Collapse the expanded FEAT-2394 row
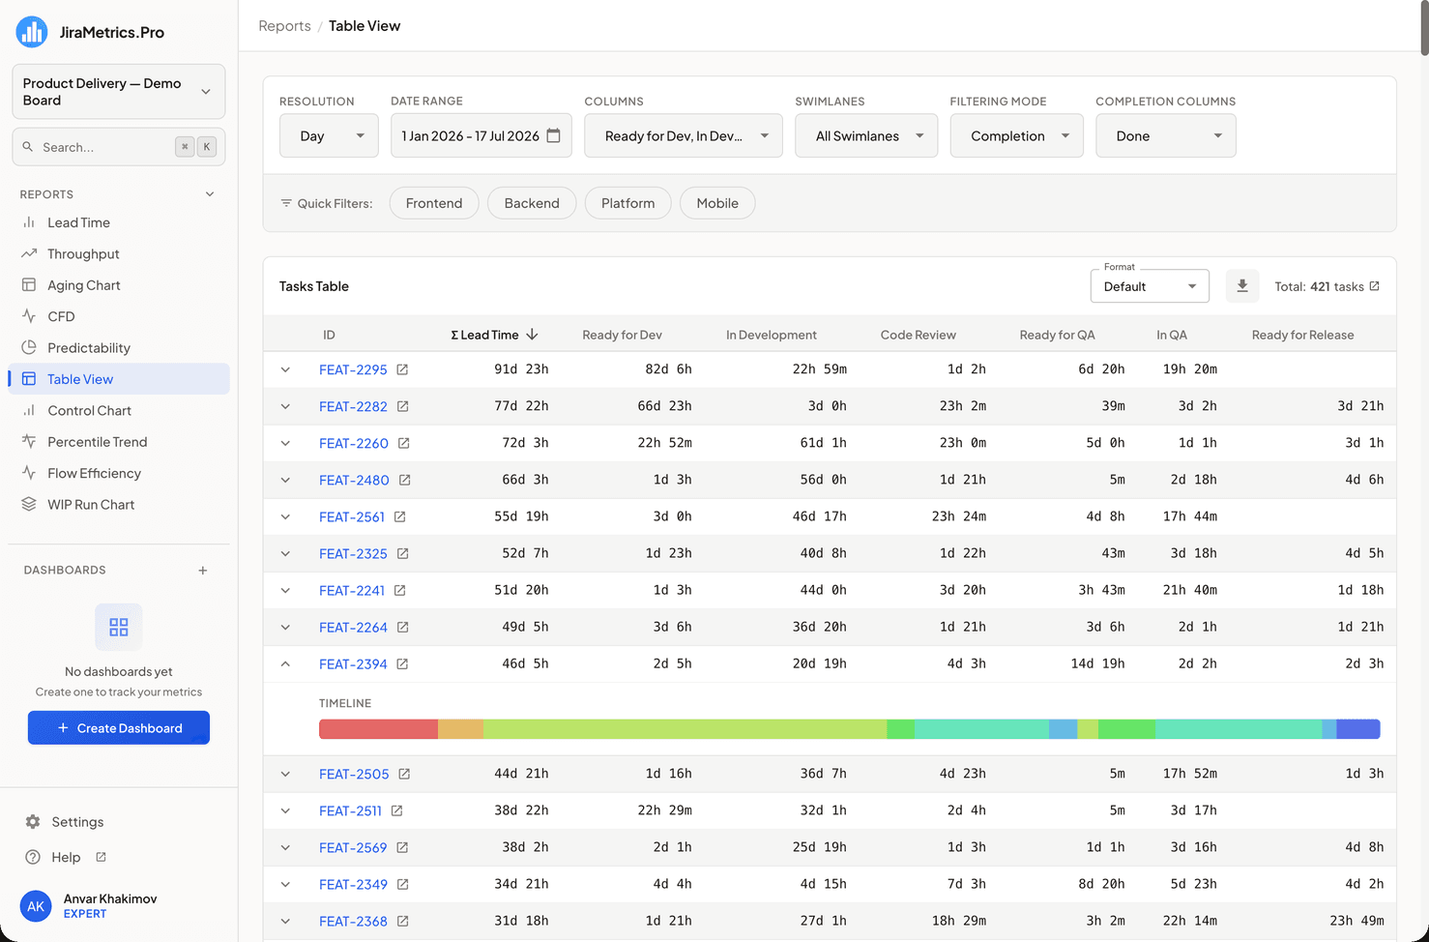This screenshot has width=1429, height=942. coord(285,664)
